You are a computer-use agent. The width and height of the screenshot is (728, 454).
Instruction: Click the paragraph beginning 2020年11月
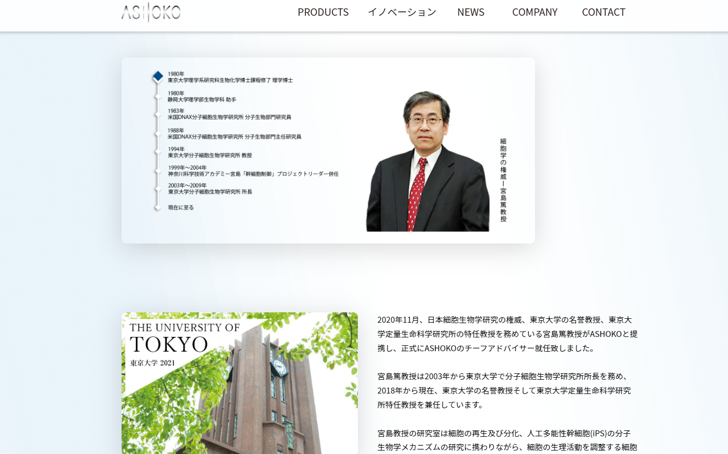[x=507, y=334]
